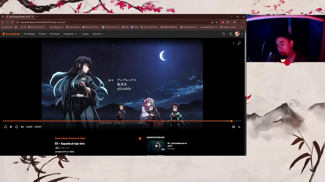Open Juegos menu item

[85, 34]
